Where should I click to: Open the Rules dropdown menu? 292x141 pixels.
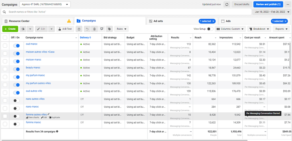click(x=121, y=29)
